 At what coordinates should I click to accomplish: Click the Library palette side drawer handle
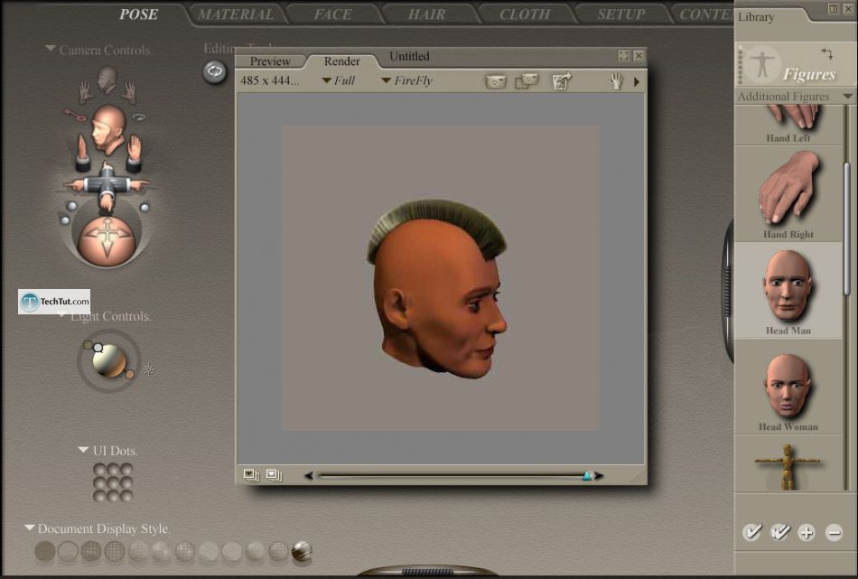pyautogui.click(x=728, y=291)
